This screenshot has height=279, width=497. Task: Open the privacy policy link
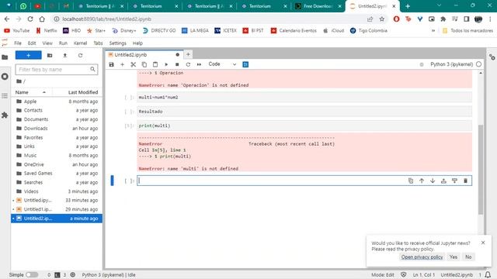click(422, 257)
